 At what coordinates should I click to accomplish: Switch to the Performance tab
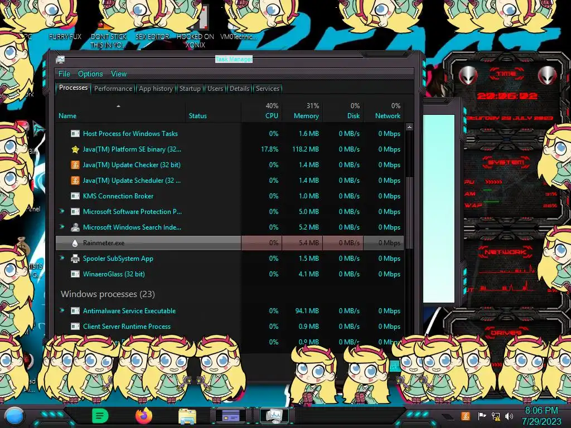click(113, 89)
